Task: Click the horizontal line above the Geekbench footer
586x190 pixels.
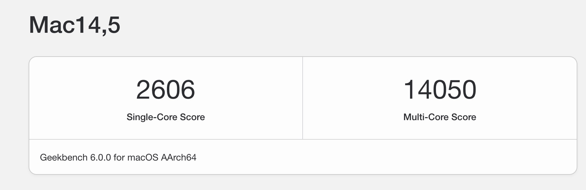Action: tap(303, 139)
